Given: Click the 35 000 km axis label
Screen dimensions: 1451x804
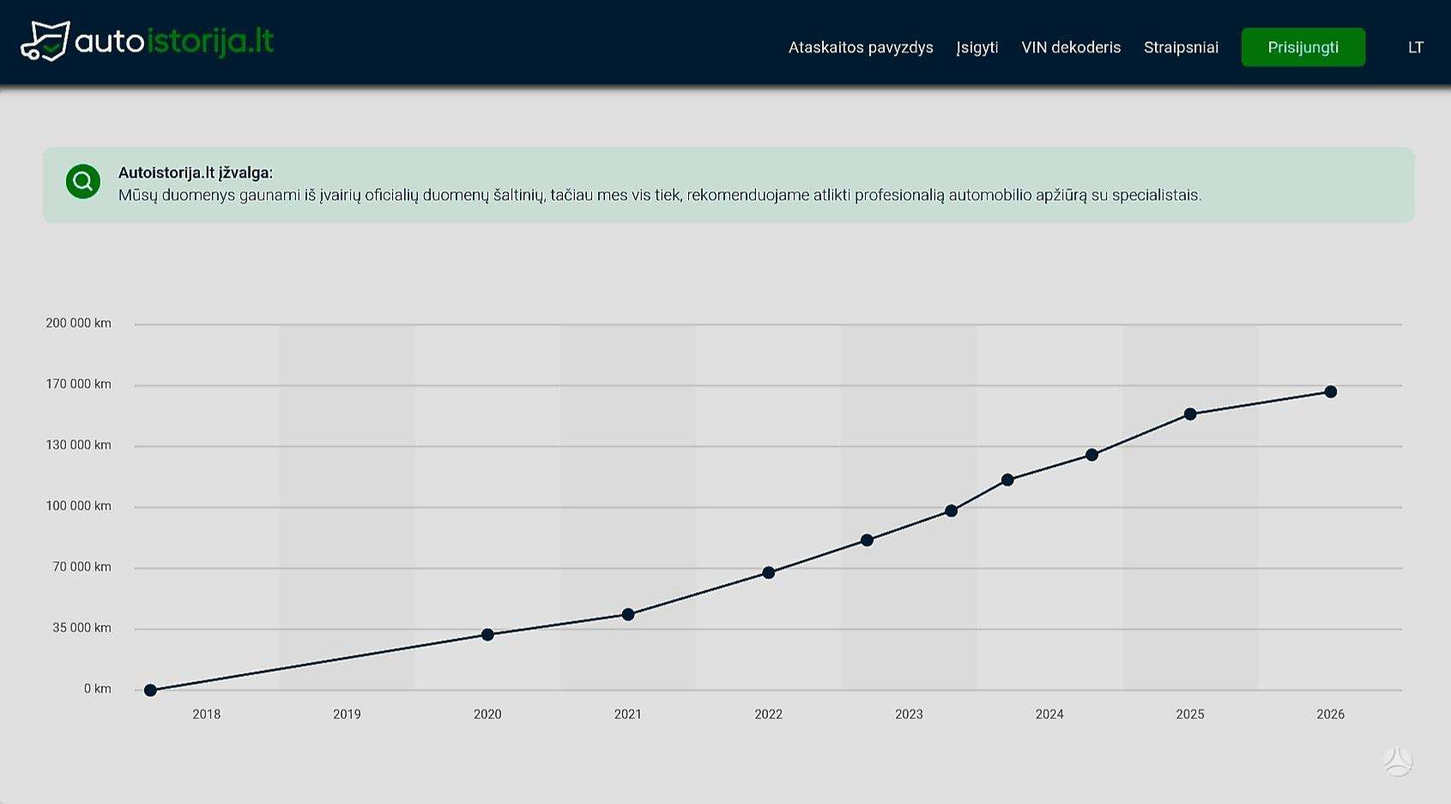Looking at the screenshot, I should [x=82, y=628].
